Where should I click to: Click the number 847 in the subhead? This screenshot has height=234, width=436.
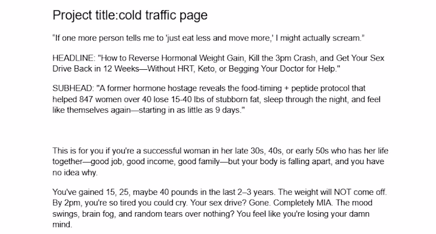(x=86, y=99)
